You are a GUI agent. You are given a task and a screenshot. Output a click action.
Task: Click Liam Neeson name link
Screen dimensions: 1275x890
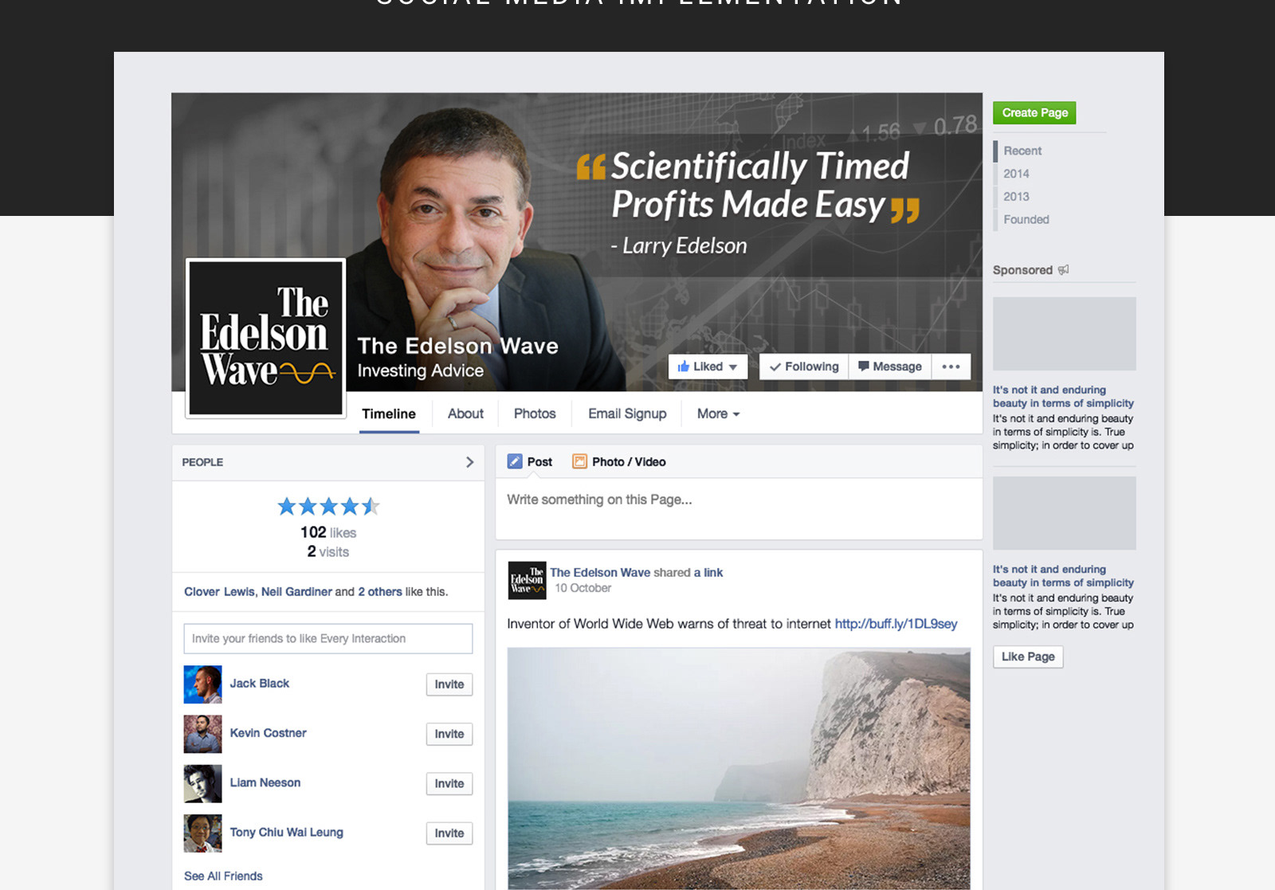(x=265, y=782)
